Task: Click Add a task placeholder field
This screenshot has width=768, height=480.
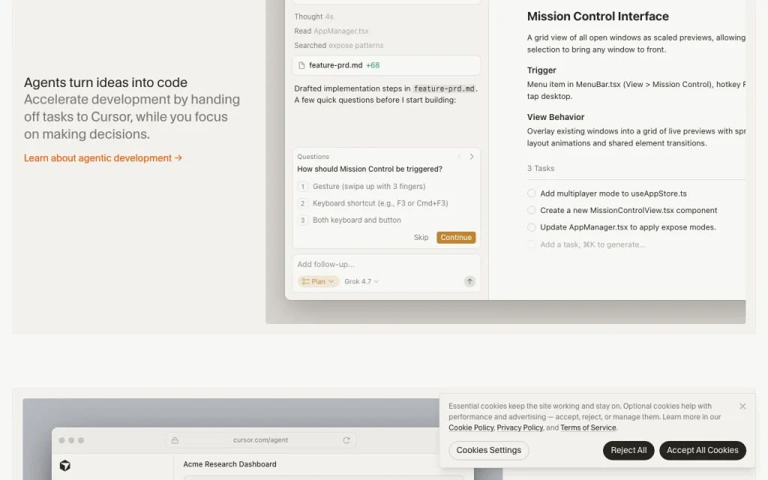Action: click(592, 244)
